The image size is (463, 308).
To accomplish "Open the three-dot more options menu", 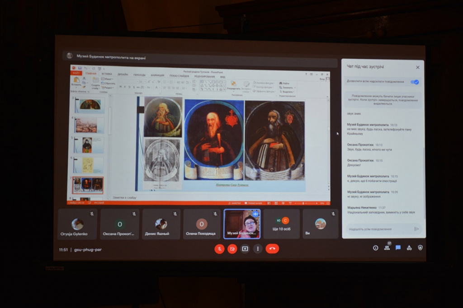I will tap(258, 249).
